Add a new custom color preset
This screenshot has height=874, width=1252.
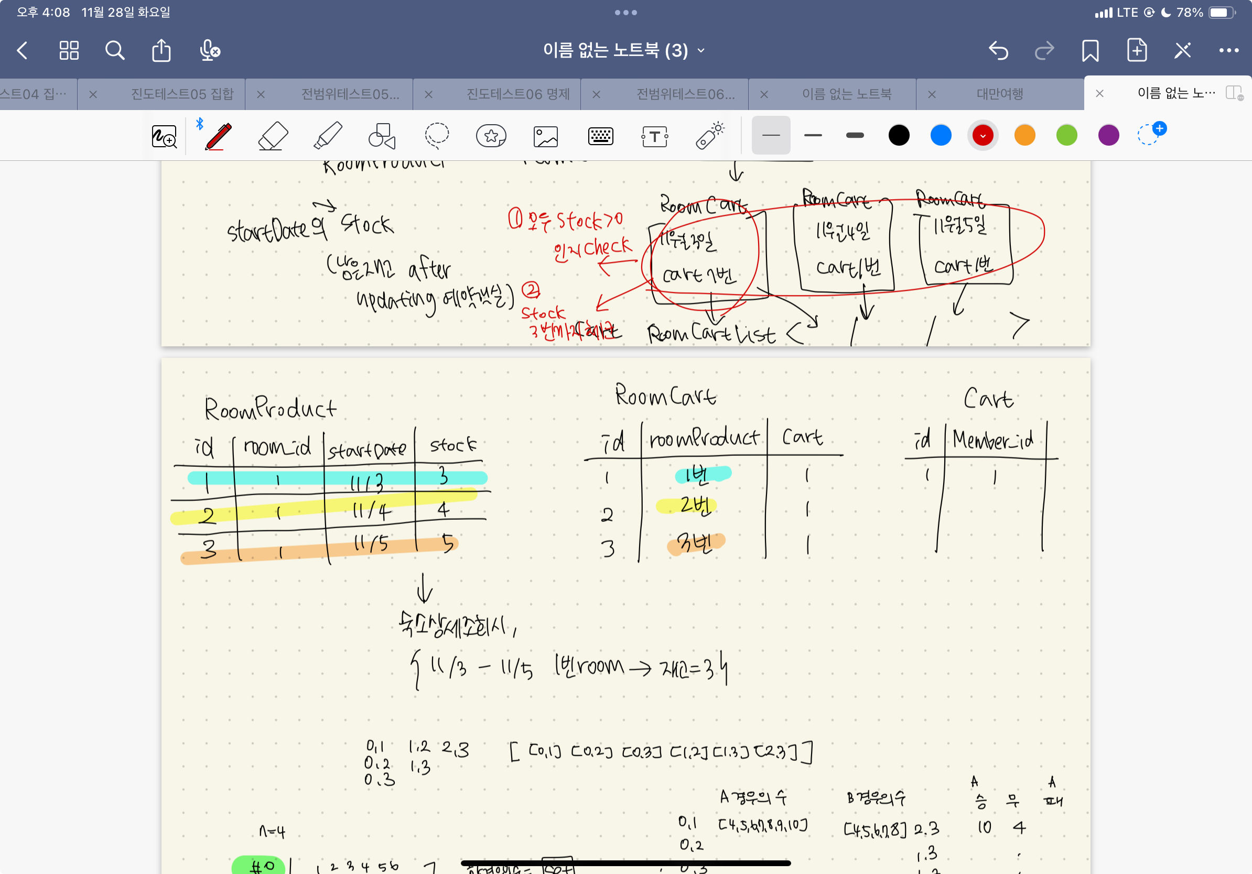(1152, 134)
